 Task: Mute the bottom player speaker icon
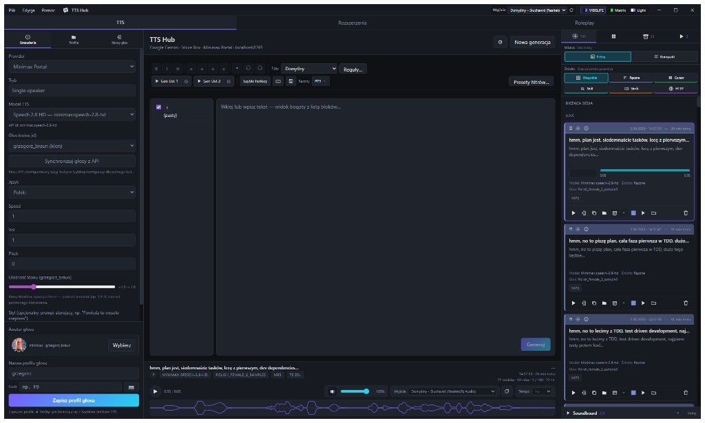(x=332, y=391)
